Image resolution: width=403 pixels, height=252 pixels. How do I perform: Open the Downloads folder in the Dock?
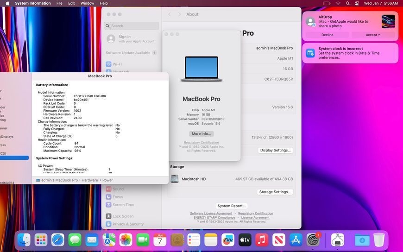pyautogui.click(x=362, y=240)
